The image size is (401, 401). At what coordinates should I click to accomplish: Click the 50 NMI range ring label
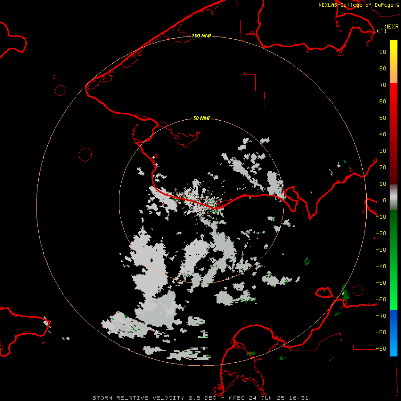click(201, 118)
